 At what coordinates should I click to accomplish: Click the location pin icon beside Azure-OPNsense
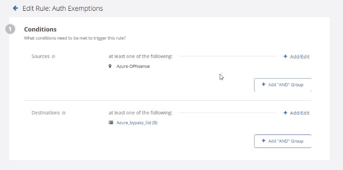(110, 66)
